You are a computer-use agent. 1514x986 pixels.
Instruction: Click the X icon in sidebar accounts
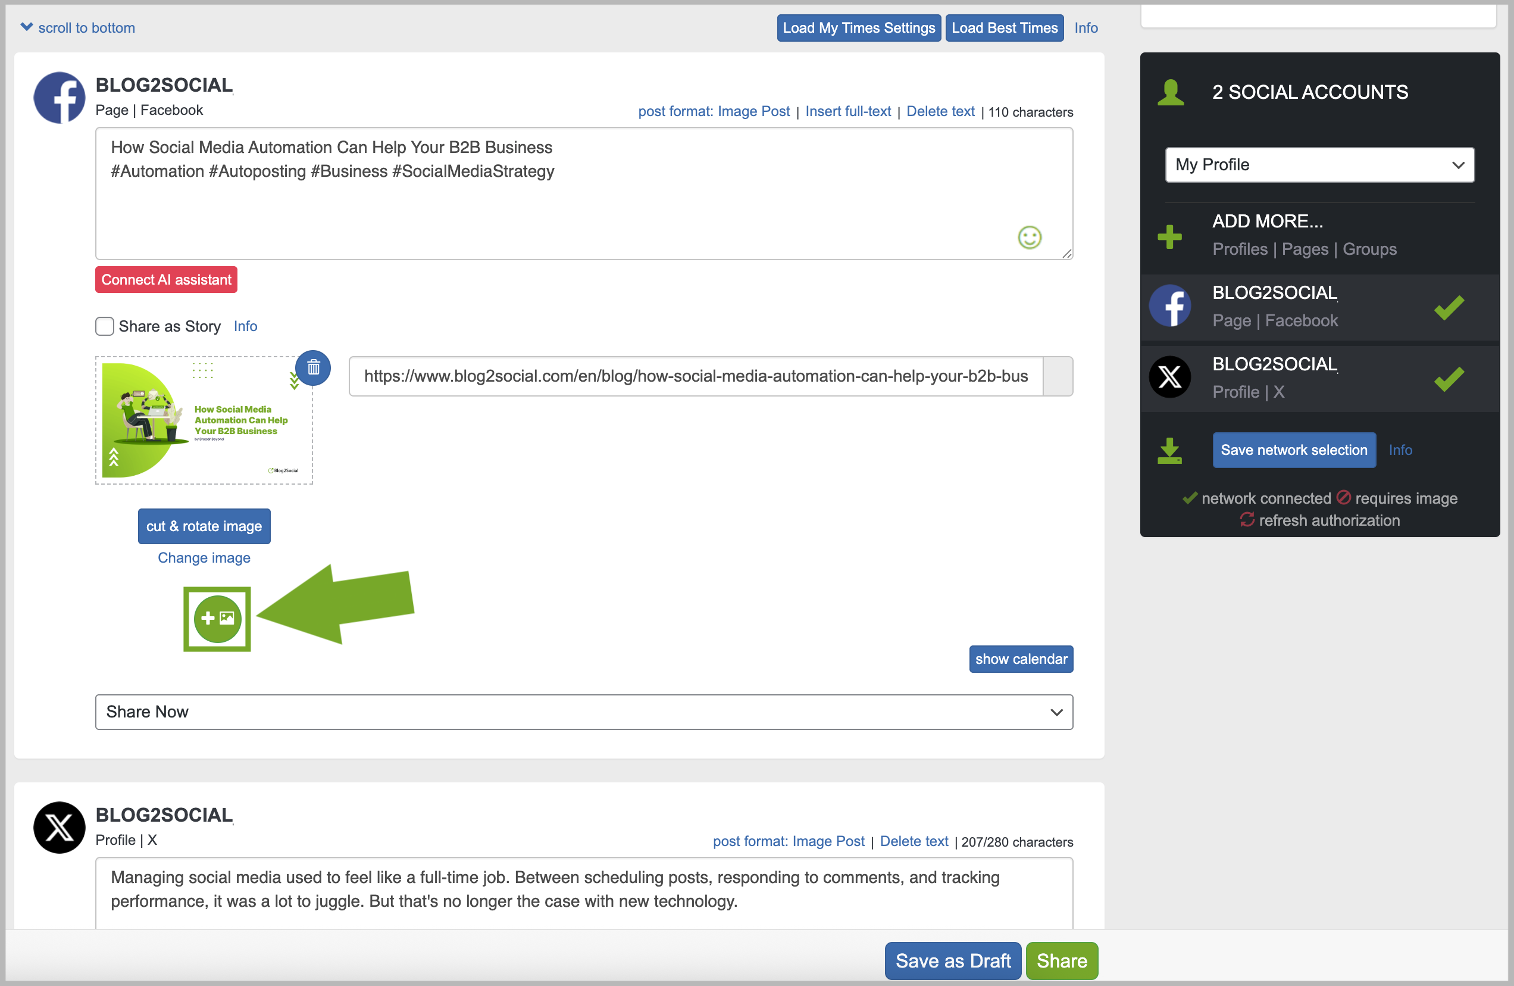pos(1170,377)
